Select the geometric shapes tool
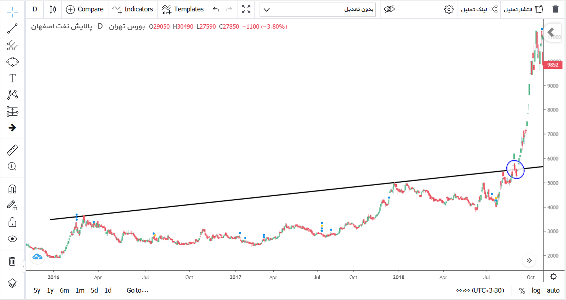This screenshot has width=566, height=300. [12, 62]
